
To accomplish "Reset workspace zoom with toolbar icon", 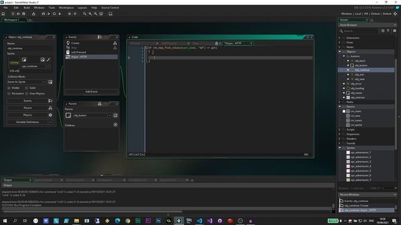I will click(95, 14).
